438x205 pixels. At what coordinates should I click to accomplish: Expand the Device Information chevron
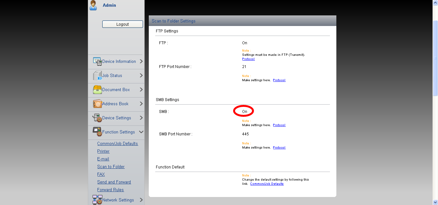tap(141, 61)
